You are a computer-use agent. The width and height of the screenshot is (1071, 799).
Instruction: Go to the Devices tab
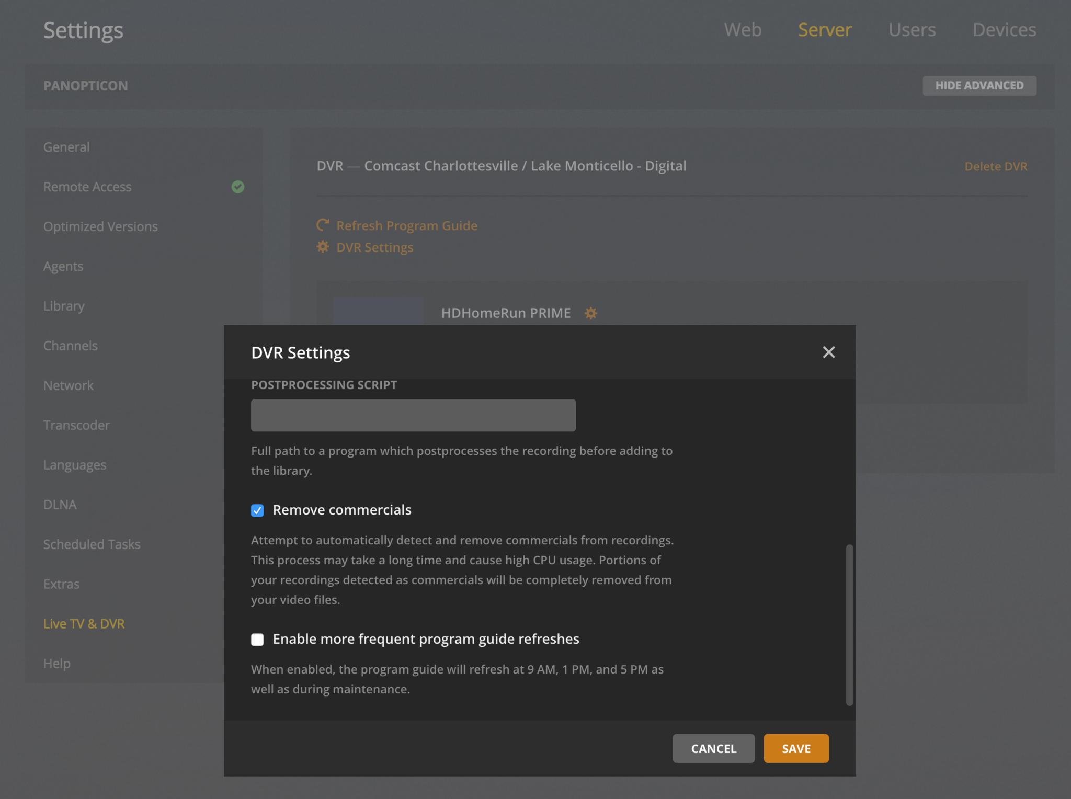point(1004,30)
